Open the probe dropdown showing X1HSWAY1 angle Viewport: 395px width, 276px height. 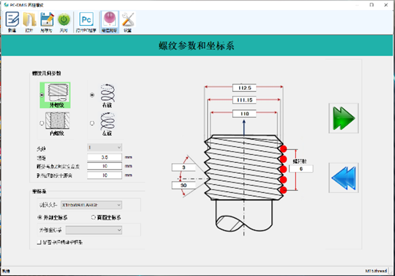point(91,205)
